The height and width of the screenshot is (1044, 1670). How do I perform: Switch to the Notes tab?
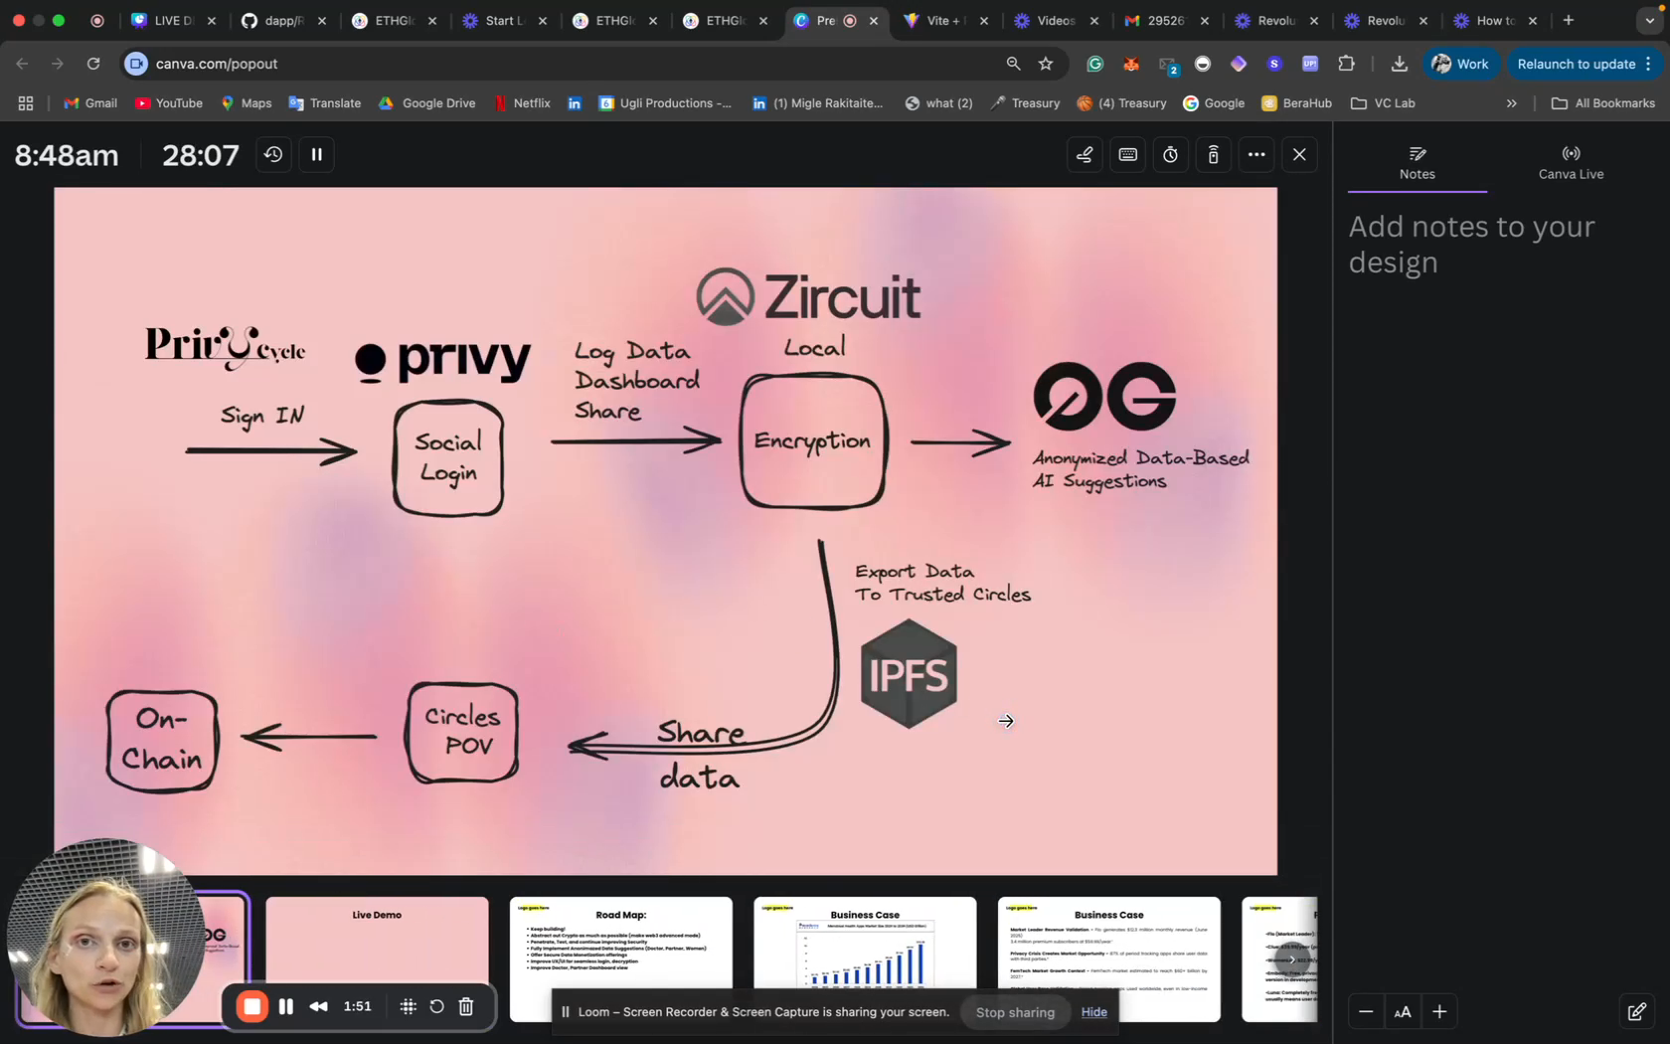click(1418, 162)
